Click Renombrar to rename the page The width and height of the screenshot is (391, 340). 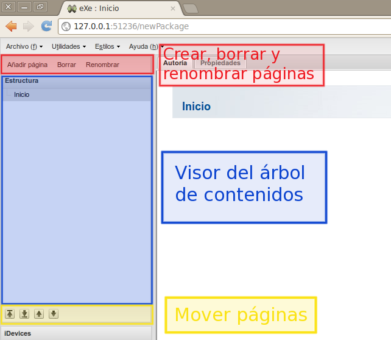(x=102, y=64)
